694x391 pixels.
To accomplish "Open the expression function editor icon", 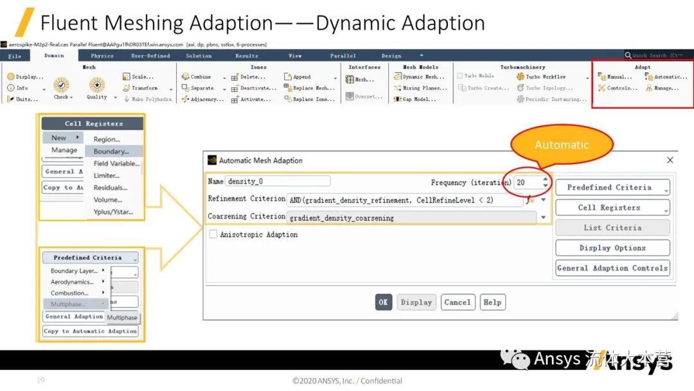I will point(529,200).
